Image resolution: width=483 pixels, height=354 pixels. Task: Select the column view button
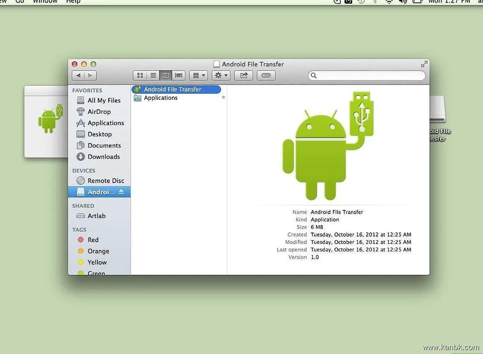(x=166, y=75)
